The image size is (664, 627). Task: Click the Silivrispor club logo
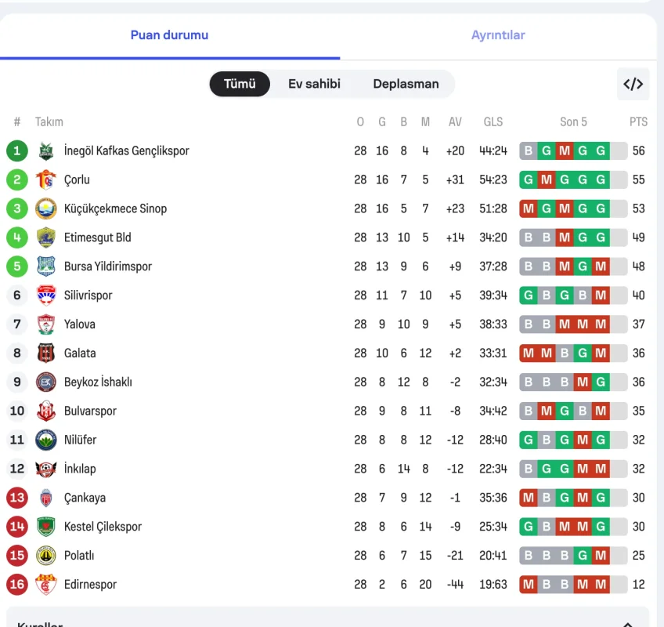coord(46,295)
